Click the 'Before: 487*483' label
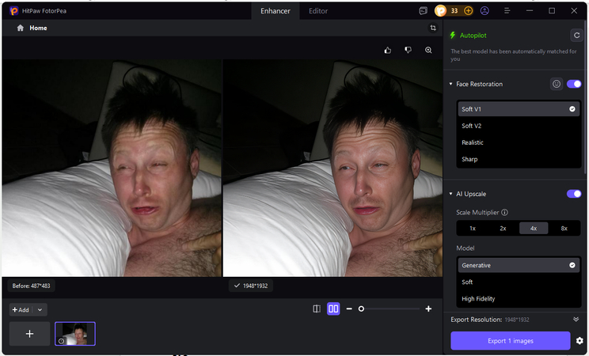 [x=31, y=286]
